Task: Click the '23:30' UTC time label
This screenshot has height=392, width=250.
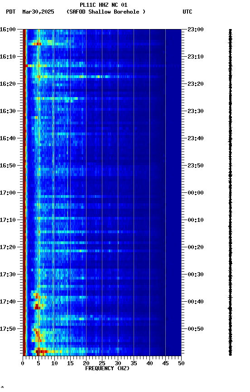Action: coord(196,111)
